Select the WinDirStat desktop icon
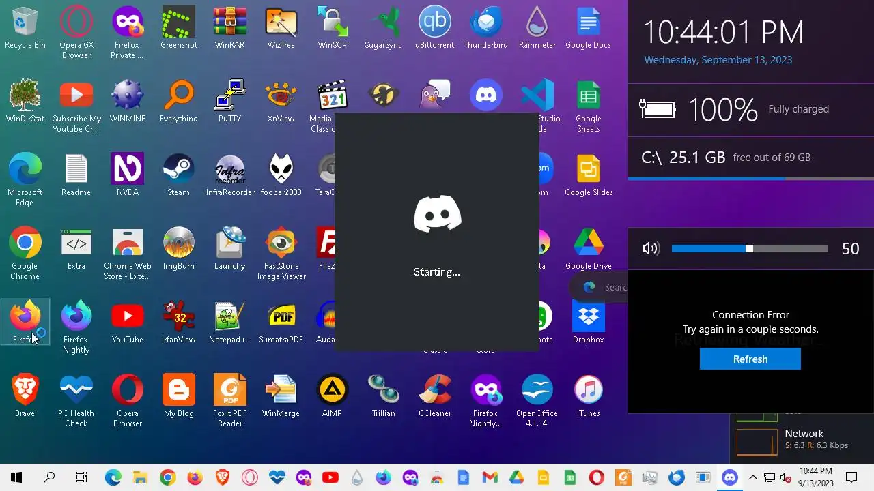Image resolution: width=874 pixels, height=491 pixels. tap(25, 102)
